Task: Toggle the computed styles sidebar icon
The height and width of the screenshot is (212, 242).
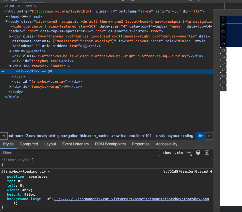Action: [207, 153]
